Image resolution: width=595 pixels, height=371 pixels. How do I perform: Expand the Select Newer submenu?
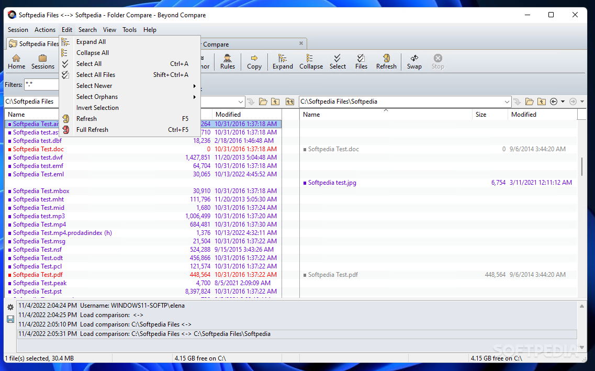(x=130, y=86)
